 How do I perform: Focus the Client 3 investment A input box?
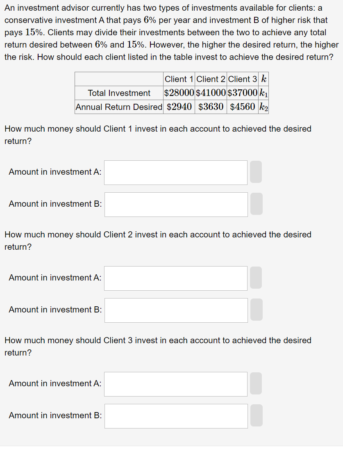click(176, 384)
